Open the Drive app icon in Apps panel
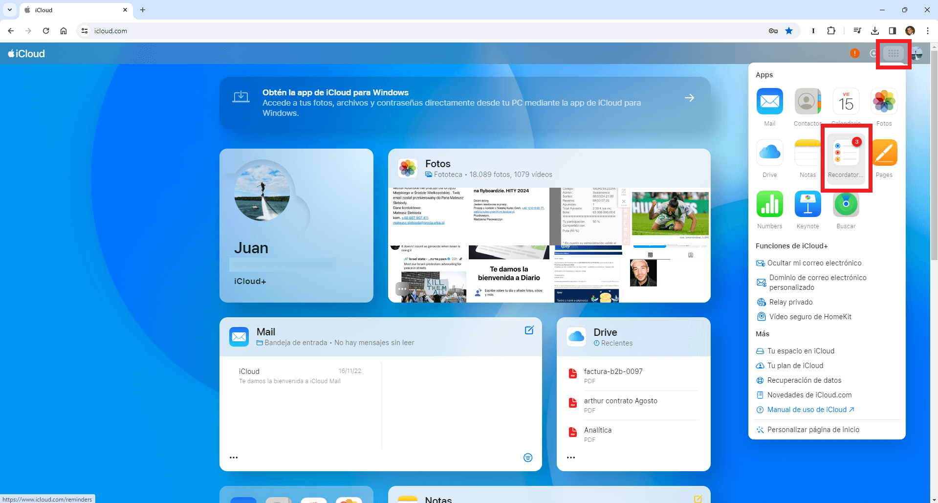The image size is (938, 503). (769, 153)
